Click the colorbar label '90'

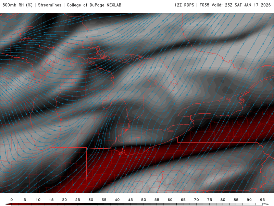click(249, 200)
